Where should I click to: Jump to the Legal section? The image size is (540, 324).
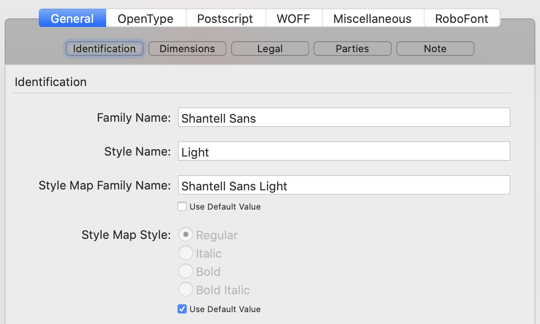(270, 49)
